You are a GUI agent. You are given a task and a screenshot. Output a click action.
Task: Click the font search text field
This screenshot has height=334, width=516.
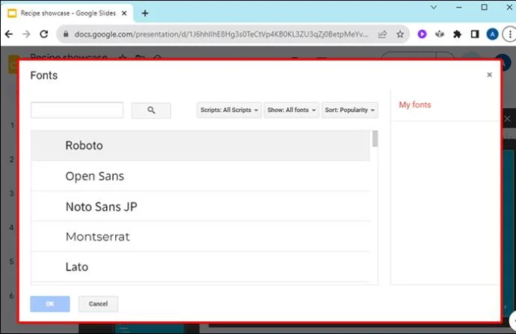(x=77, y=110)
